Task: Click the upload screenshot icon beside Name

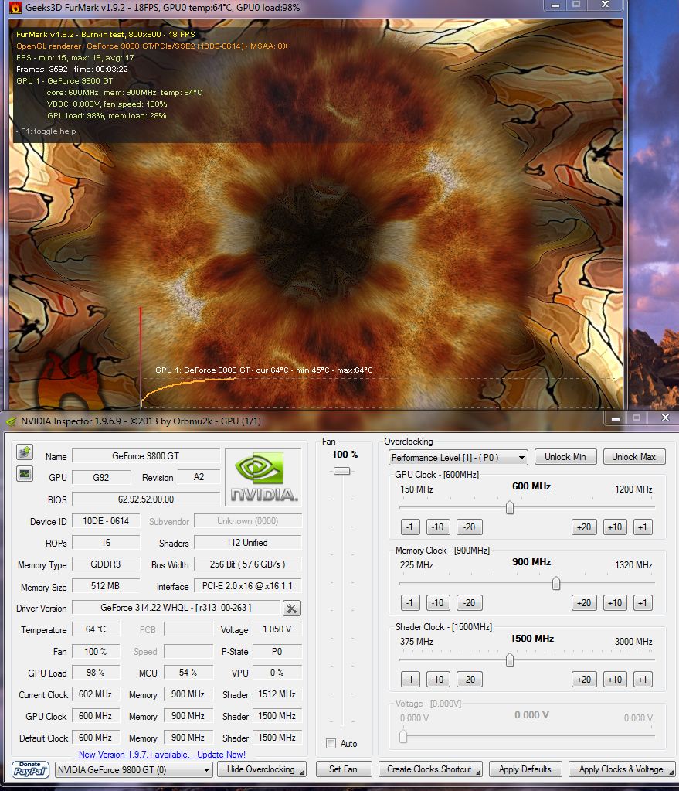Action: (25, 452)
